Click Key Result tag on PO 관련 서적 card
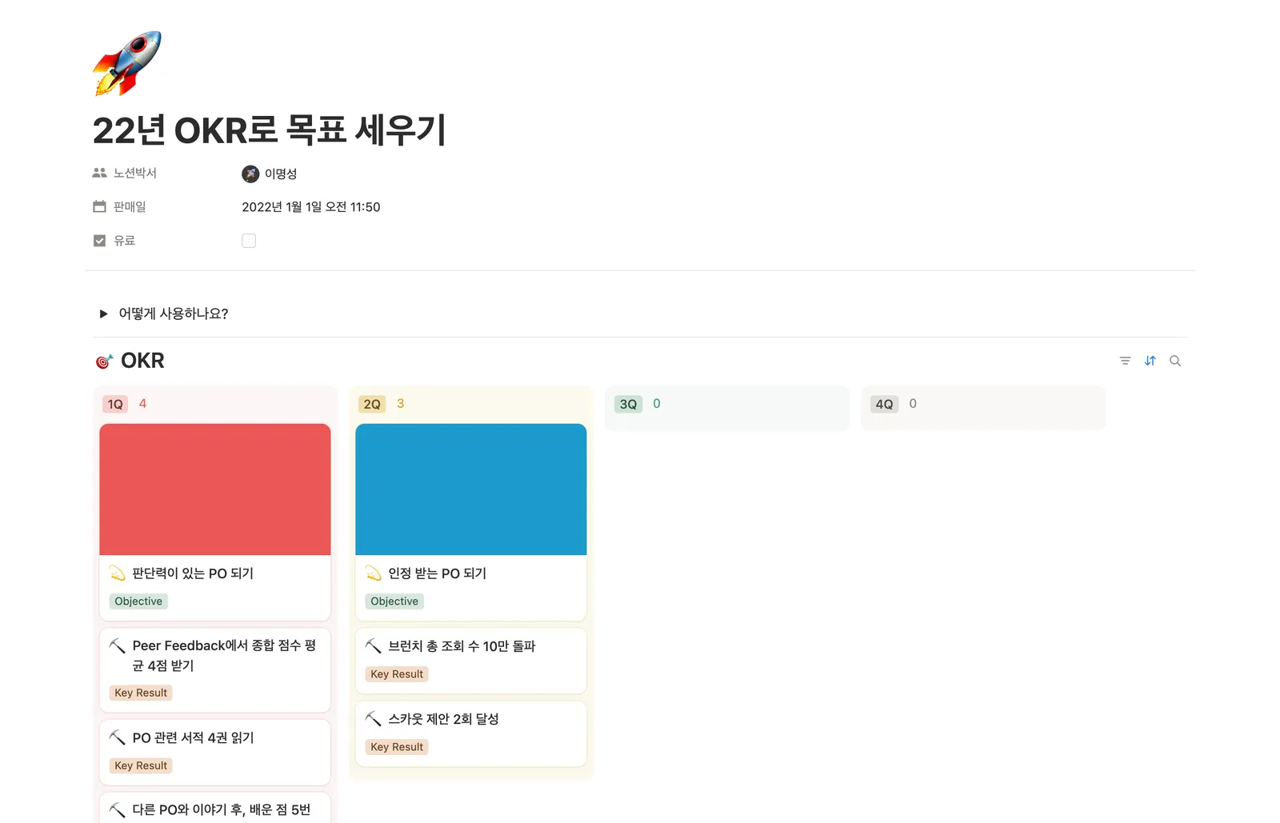The width and height of the screenshot is (1280, 823). tap(141, 765)
